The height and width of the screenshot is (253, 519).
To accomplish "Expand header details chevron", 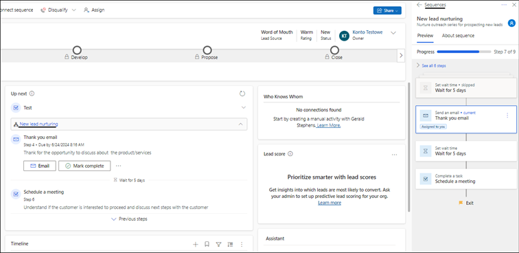I will (393, 33).
